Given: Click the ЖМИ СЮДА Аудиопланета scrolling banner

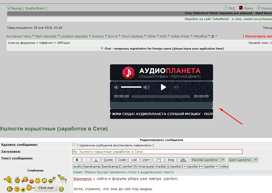Looking at the screenshot, I should click(161, 114).
